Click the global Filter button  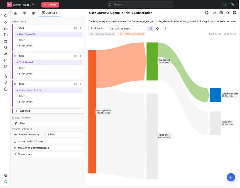pos(48,124)
